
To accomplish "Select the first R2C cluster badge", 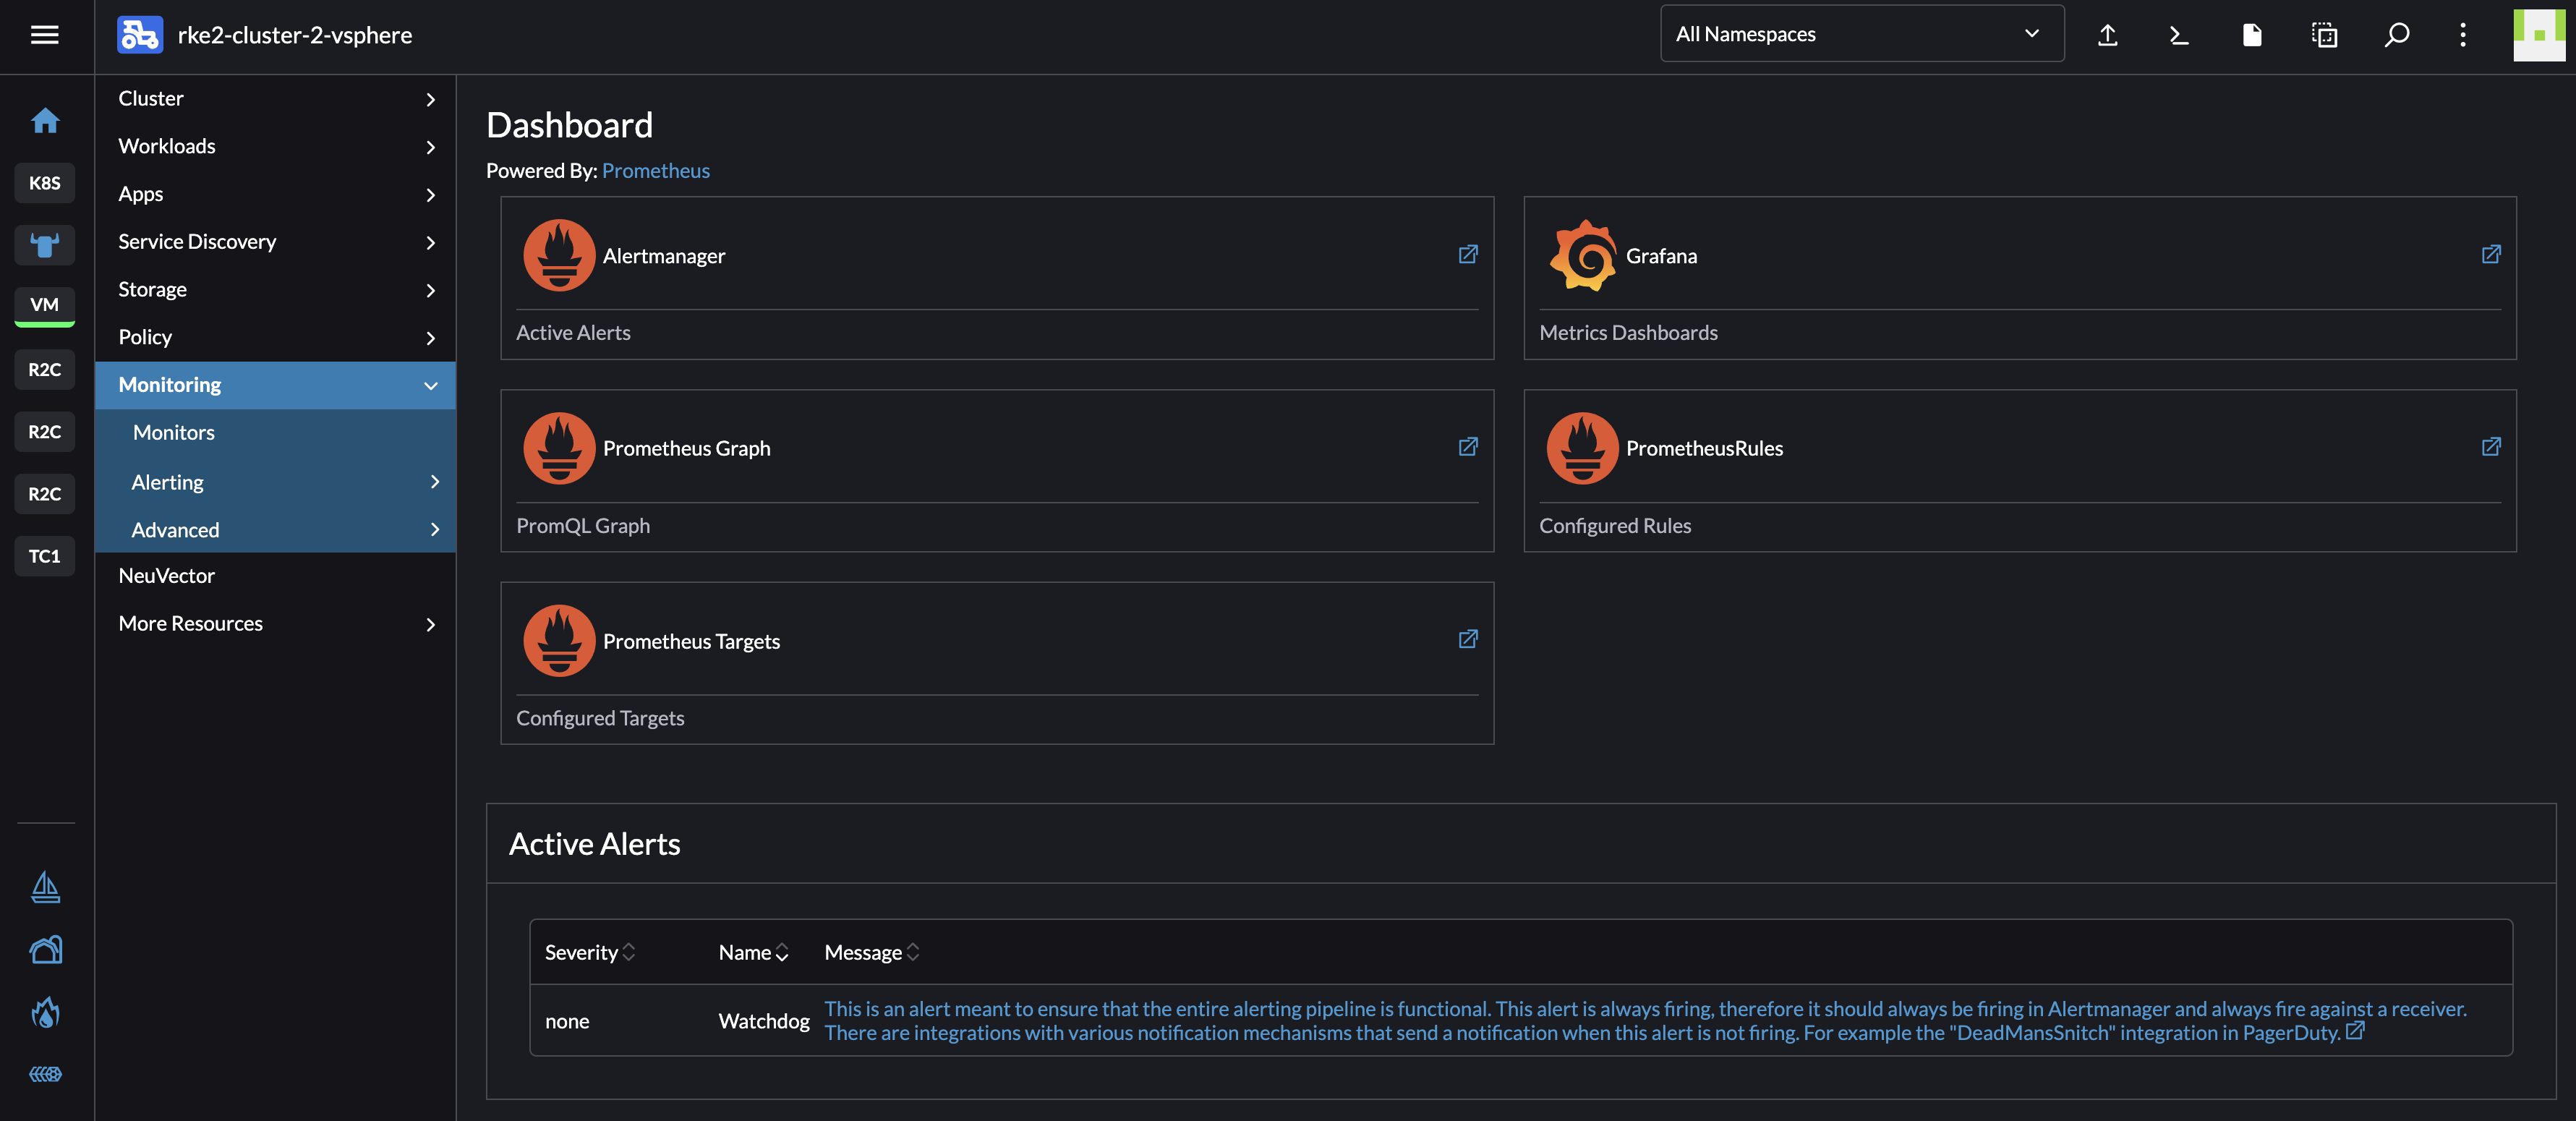I will [x=45, y=370].
